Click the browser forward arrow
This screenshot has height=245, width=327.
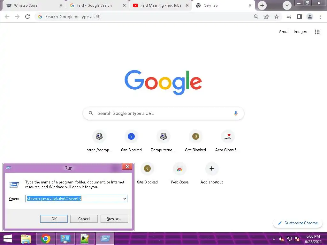(x=17, y=17)
